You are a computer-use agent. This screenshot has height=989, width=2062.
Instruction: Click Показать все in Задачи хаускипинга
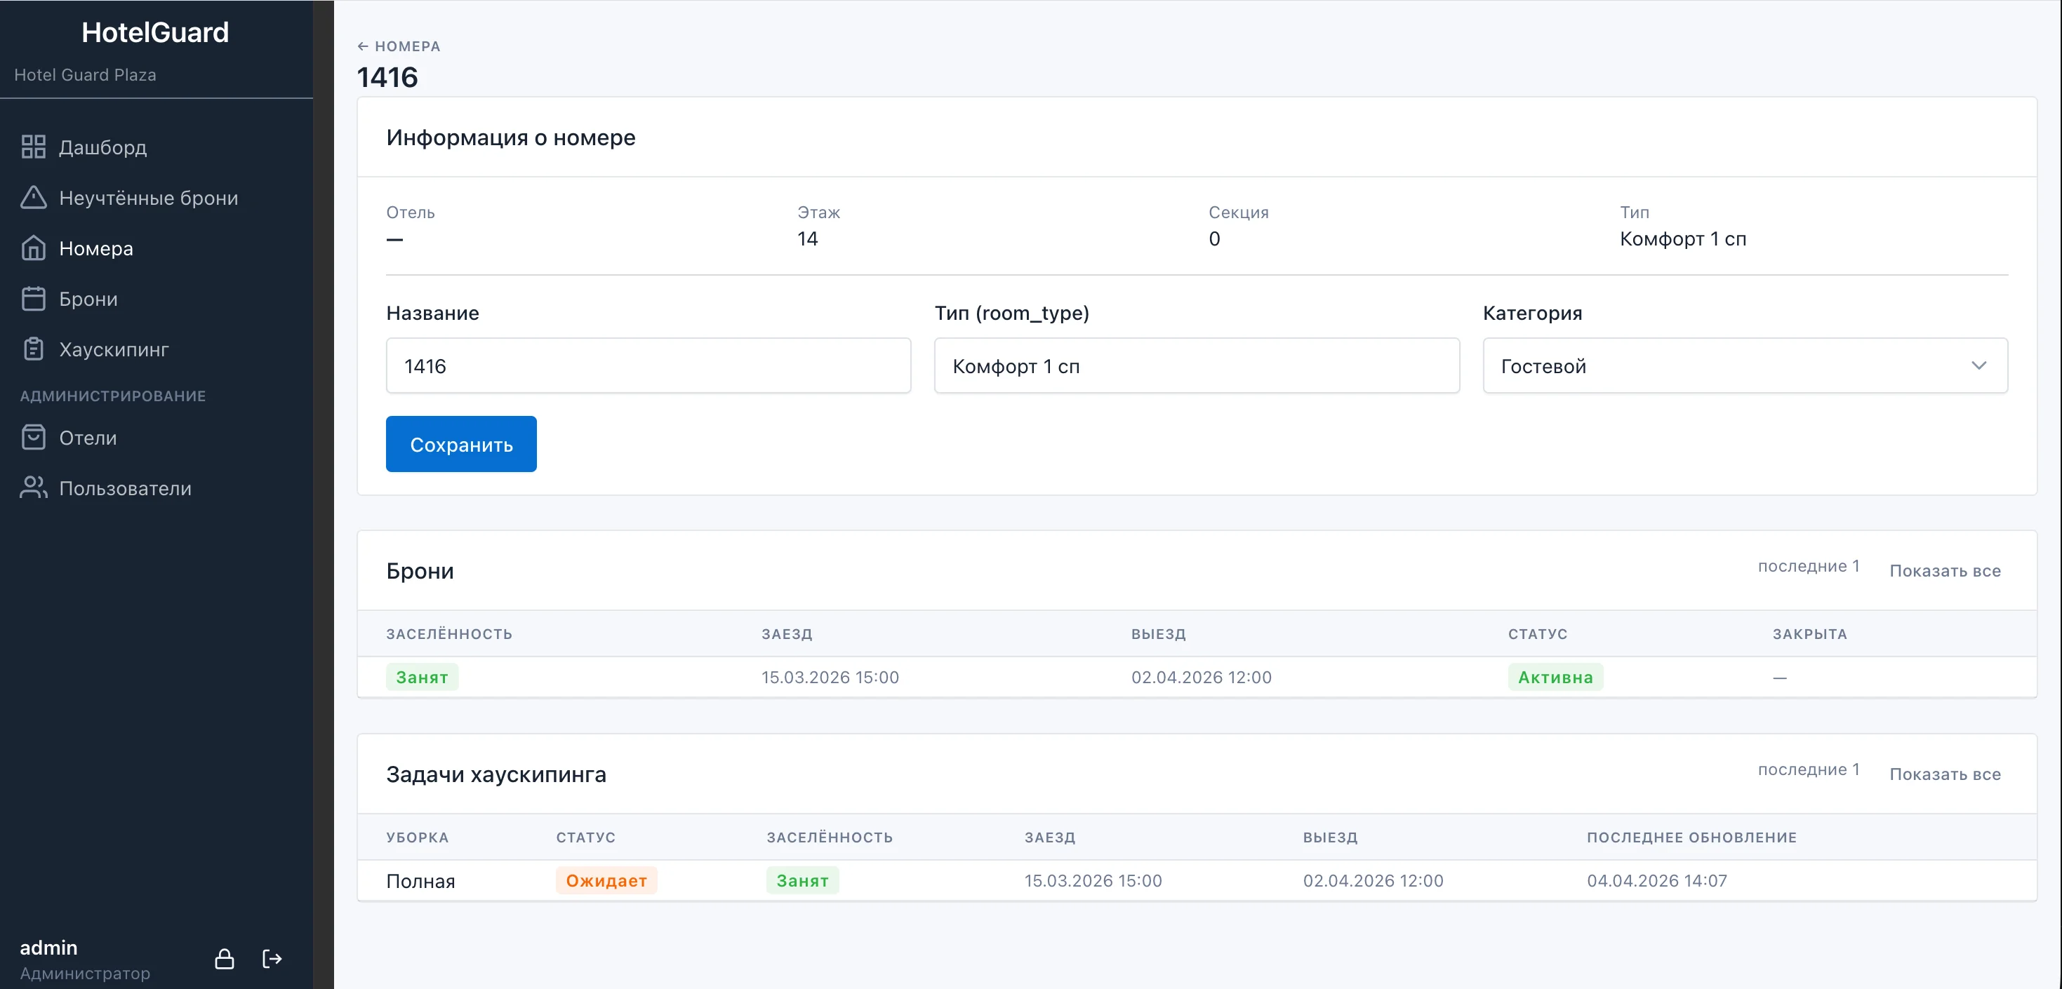click(x=1944, y=774)
